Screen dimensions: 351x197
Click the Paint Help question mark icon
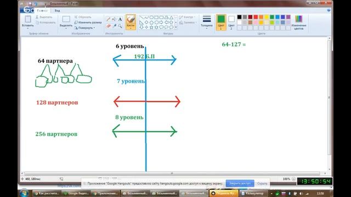pos(329,10)
